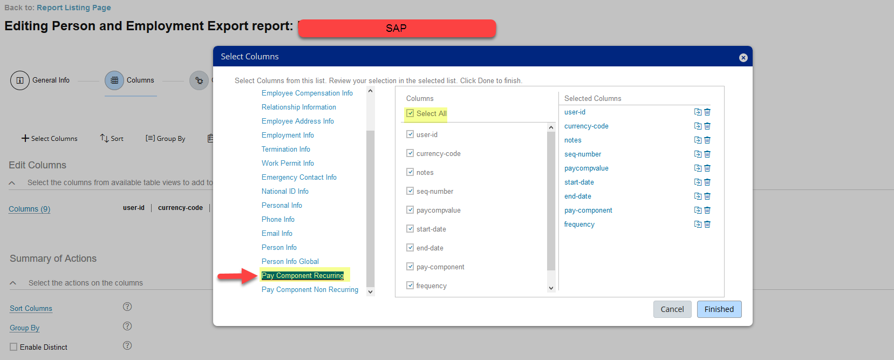Delete seq-number from Selected Columns
Viewport: 894px width, 360px height.
(x=707, y=154)
